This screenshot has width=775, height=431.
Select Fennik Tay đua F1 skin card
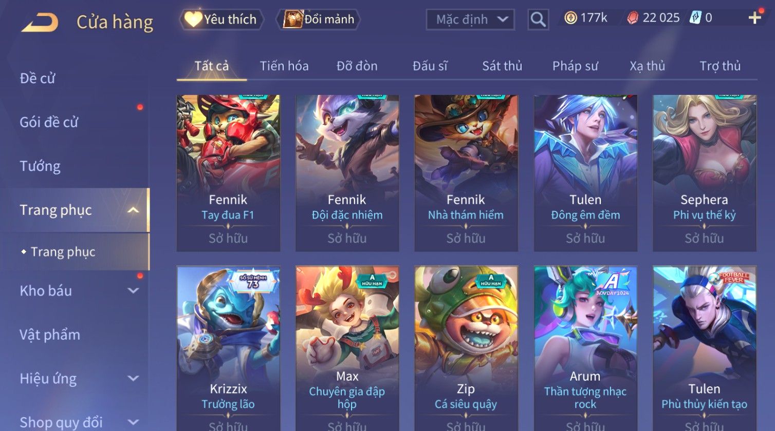coord(228,173)
